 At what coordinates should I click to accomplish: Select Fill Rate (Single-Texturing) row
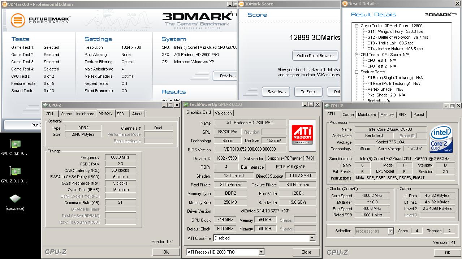point(395,78)
